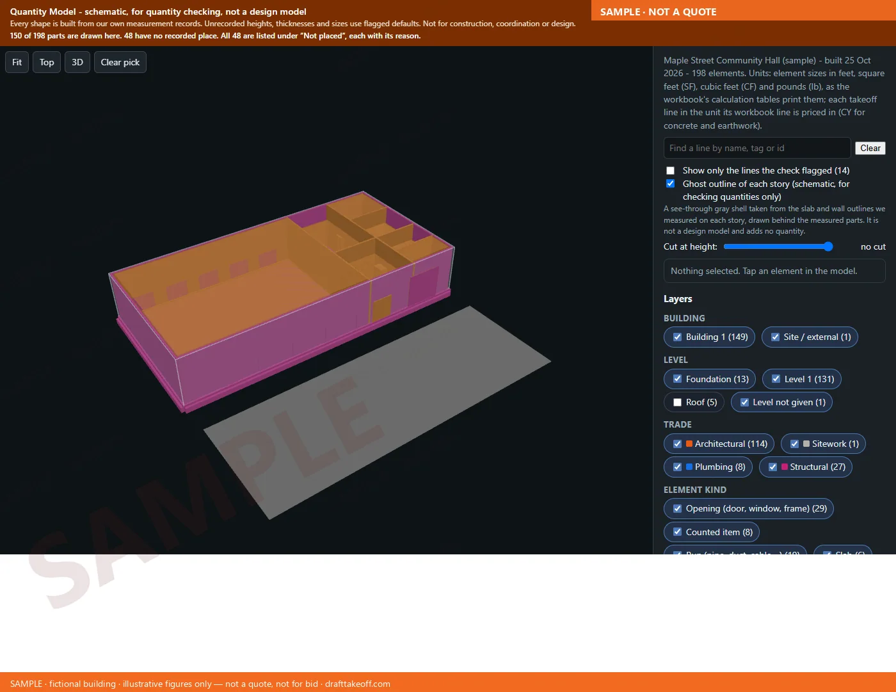The width and height of the screenshot is (896, 692).
Task: Focus the find-a-line search field
Action: click(x=757, y=148)
